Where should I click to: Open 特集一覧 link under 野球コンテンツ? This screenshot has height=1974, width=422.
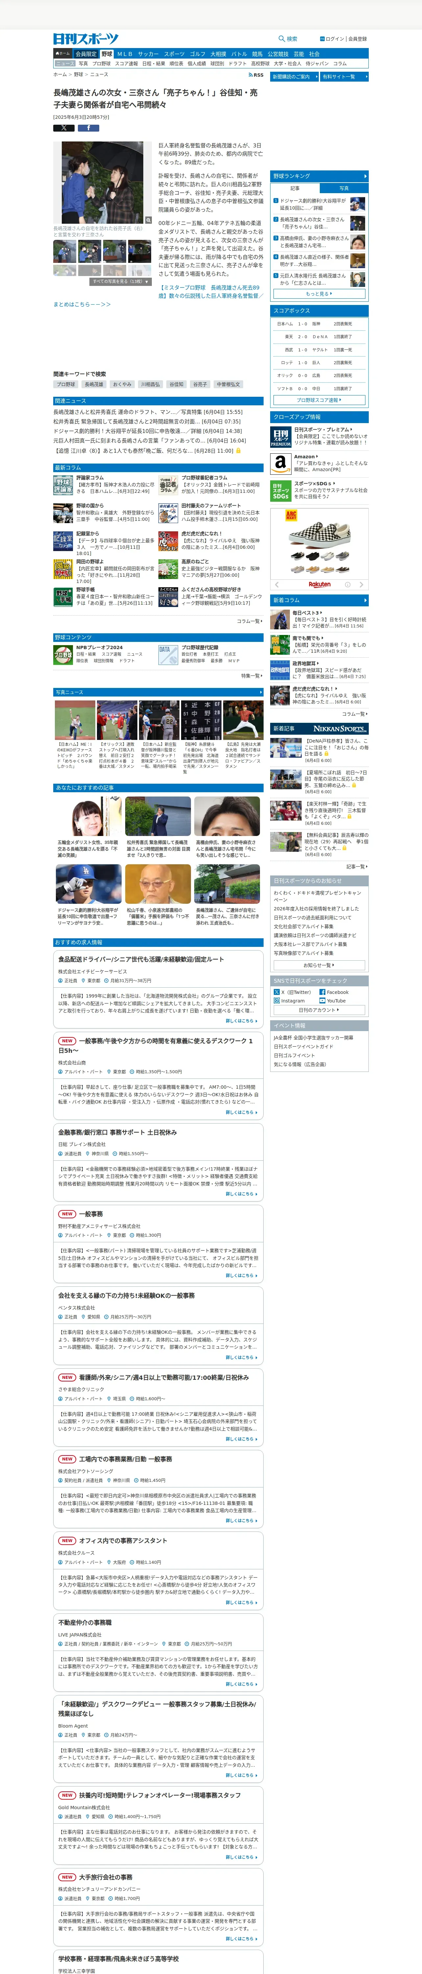pyautogui.click(x=252, y=676)
